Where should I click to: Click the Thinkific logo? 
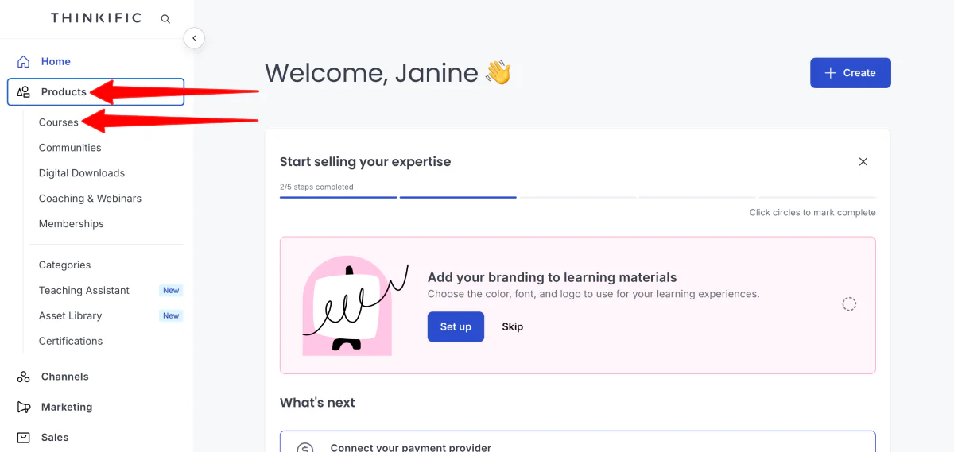pos(96,17)
